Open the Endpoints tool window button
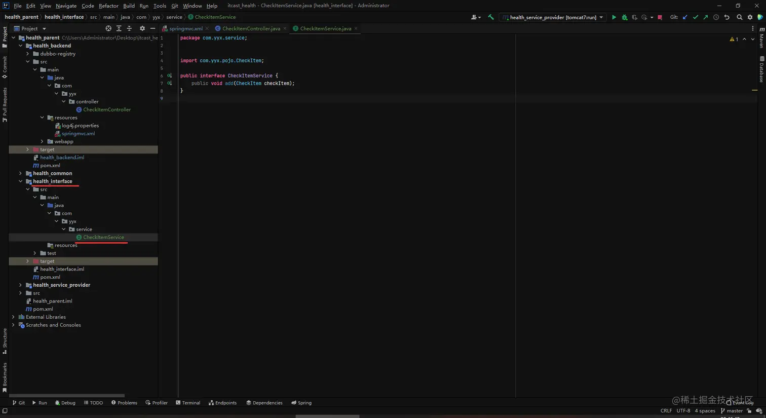 pos(222,403)
